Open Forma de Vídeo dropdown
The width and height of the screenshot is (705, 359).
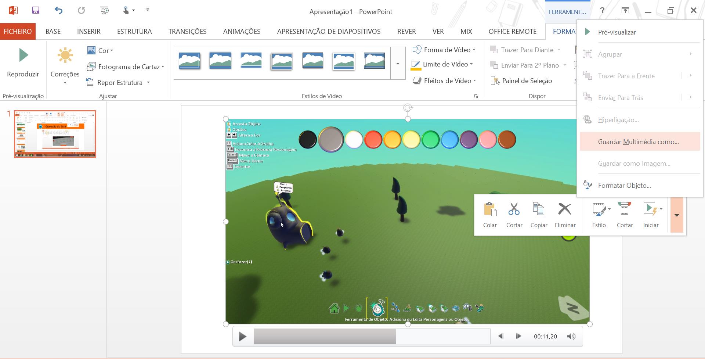point(444,50)
